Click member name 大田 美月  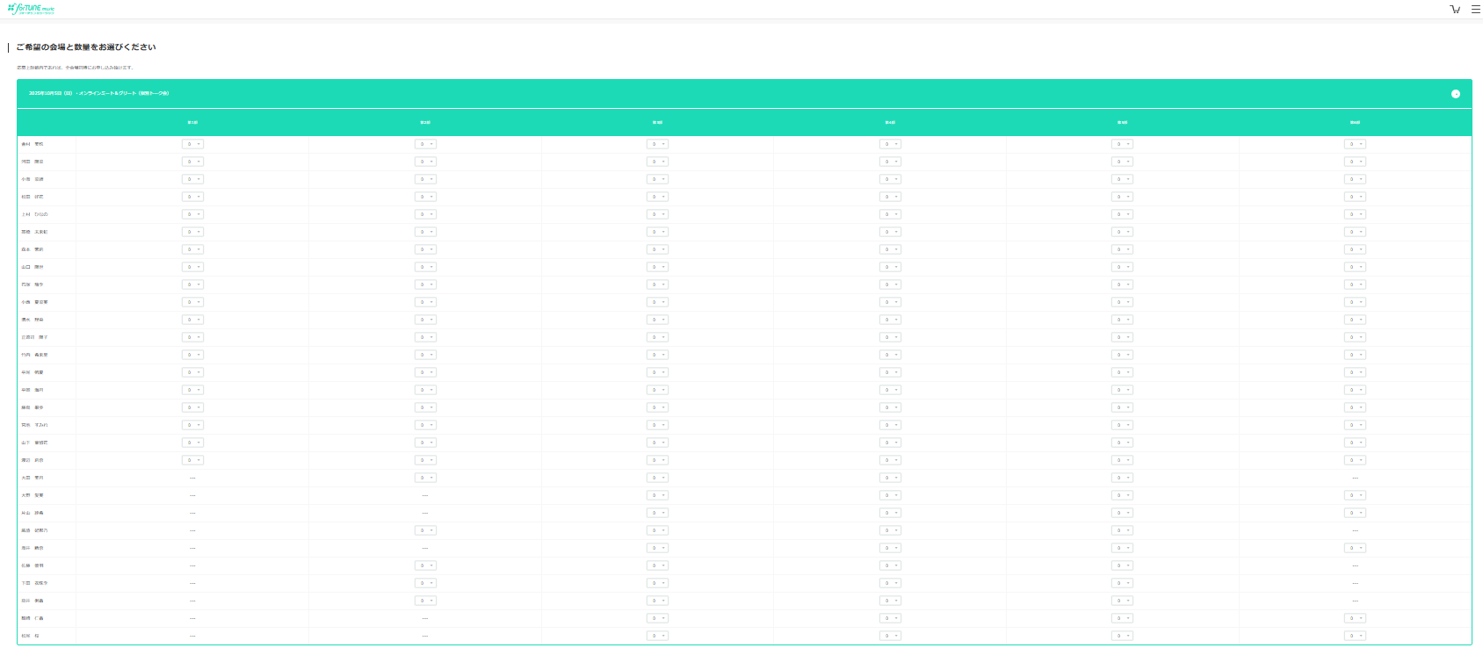click(x=33, y=478)
